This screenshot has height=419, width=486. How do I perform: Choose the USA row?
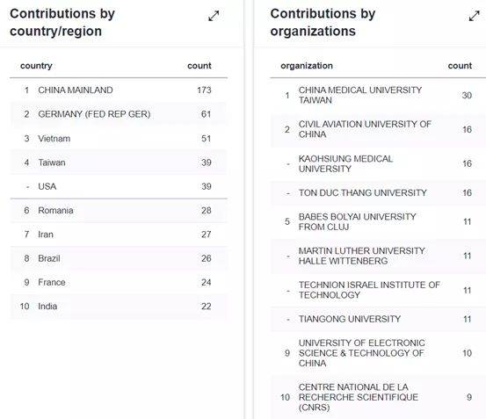(119, 186)
